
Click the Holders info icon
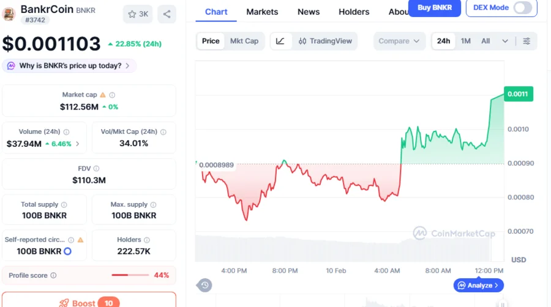pyautogui.click(x=148, y=240)
